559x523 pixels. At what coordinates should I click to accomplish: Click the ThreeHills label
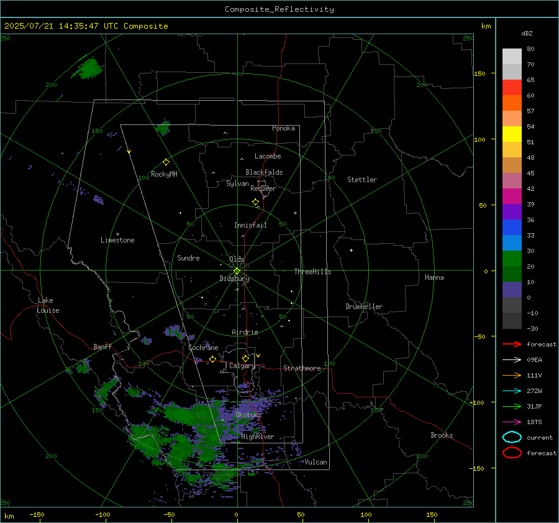click(312, 272)
